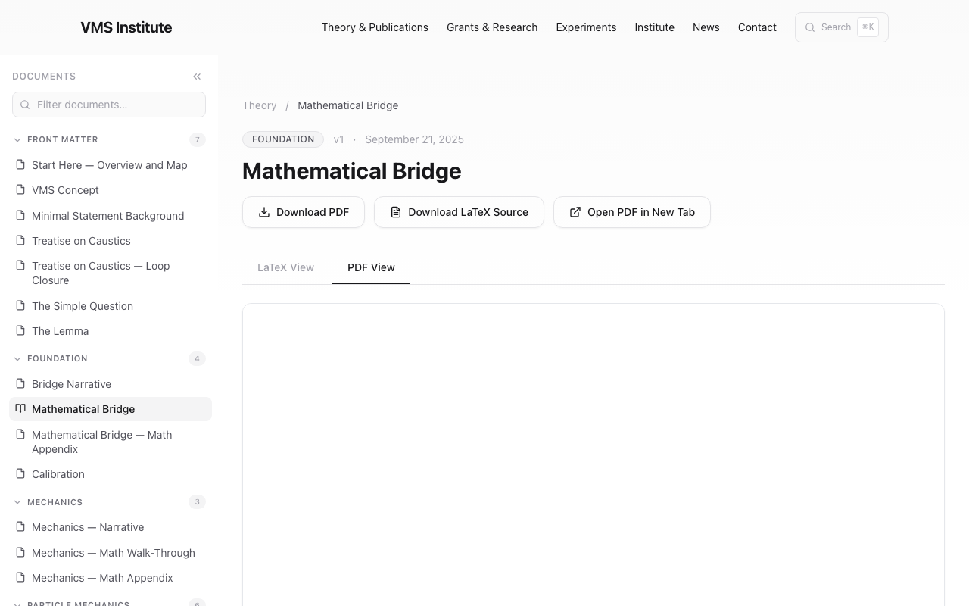The width and height of the screenshot is (969, 606).
Task: Click the download icon on the Download PDF button
Action: (264, 212)
